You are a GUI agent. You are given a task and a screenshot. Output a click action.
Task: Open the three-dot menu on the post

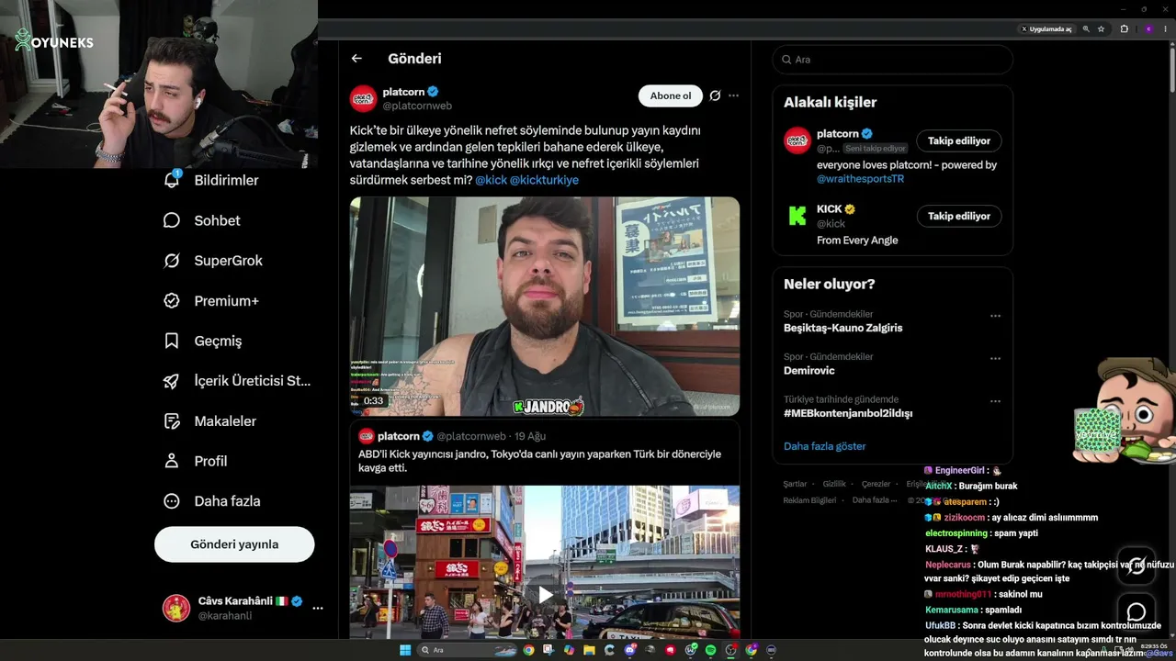pos(733,95)
